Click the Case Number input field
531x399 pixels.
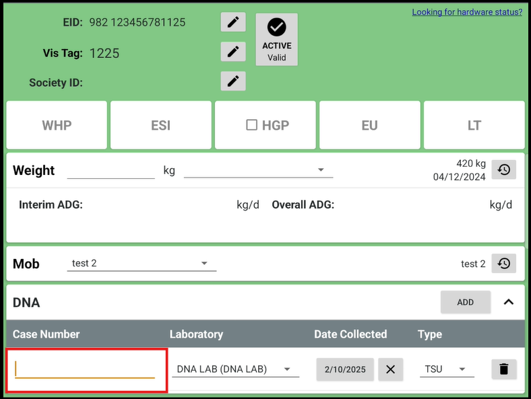(85, 369)
